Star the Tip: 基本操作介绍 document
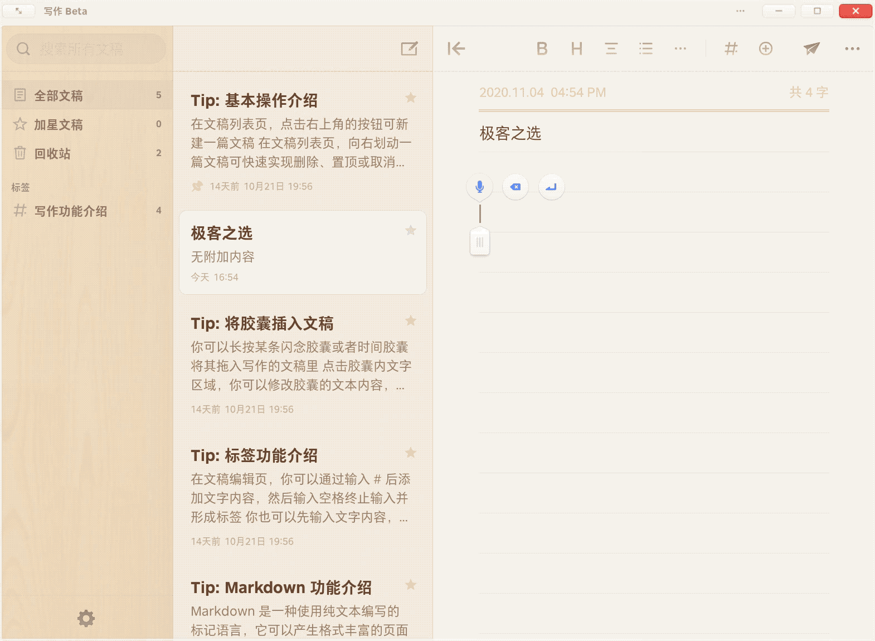This screenshot has height=641, width=875. [411, 98]
